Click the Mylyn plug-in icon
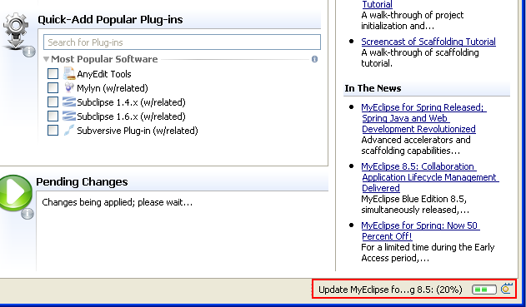This screenshot has width=526, height=307. tap(68, 87)
